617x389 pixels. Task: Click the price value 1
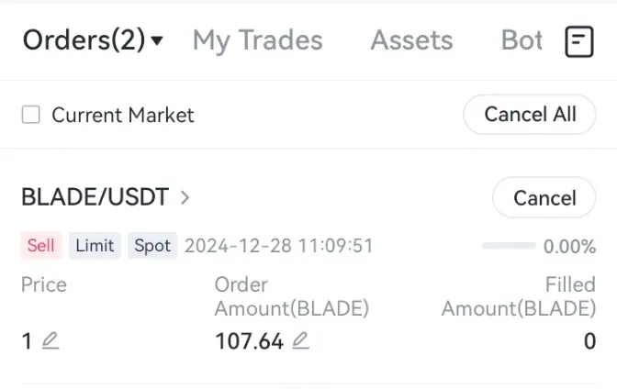click(x=27, y=342)
